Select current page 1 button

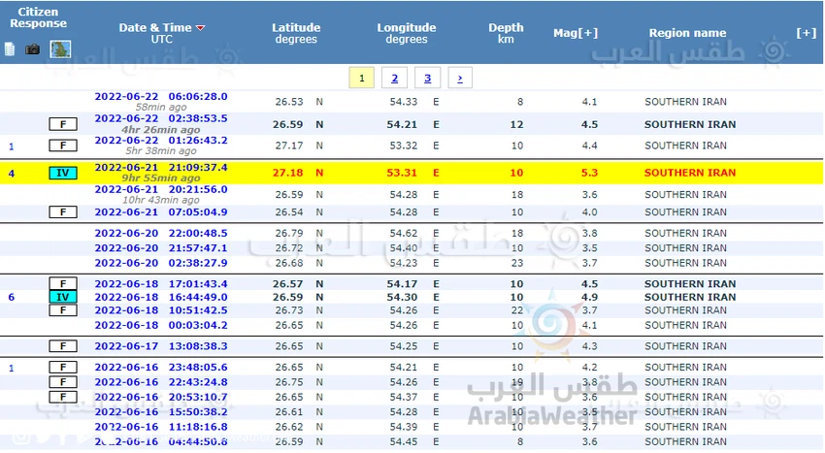click(x=361, y=79)
